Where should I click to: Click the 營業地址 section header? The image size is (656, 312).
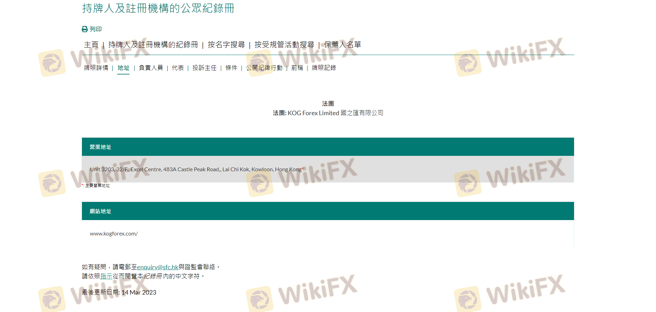coord(328,147)
